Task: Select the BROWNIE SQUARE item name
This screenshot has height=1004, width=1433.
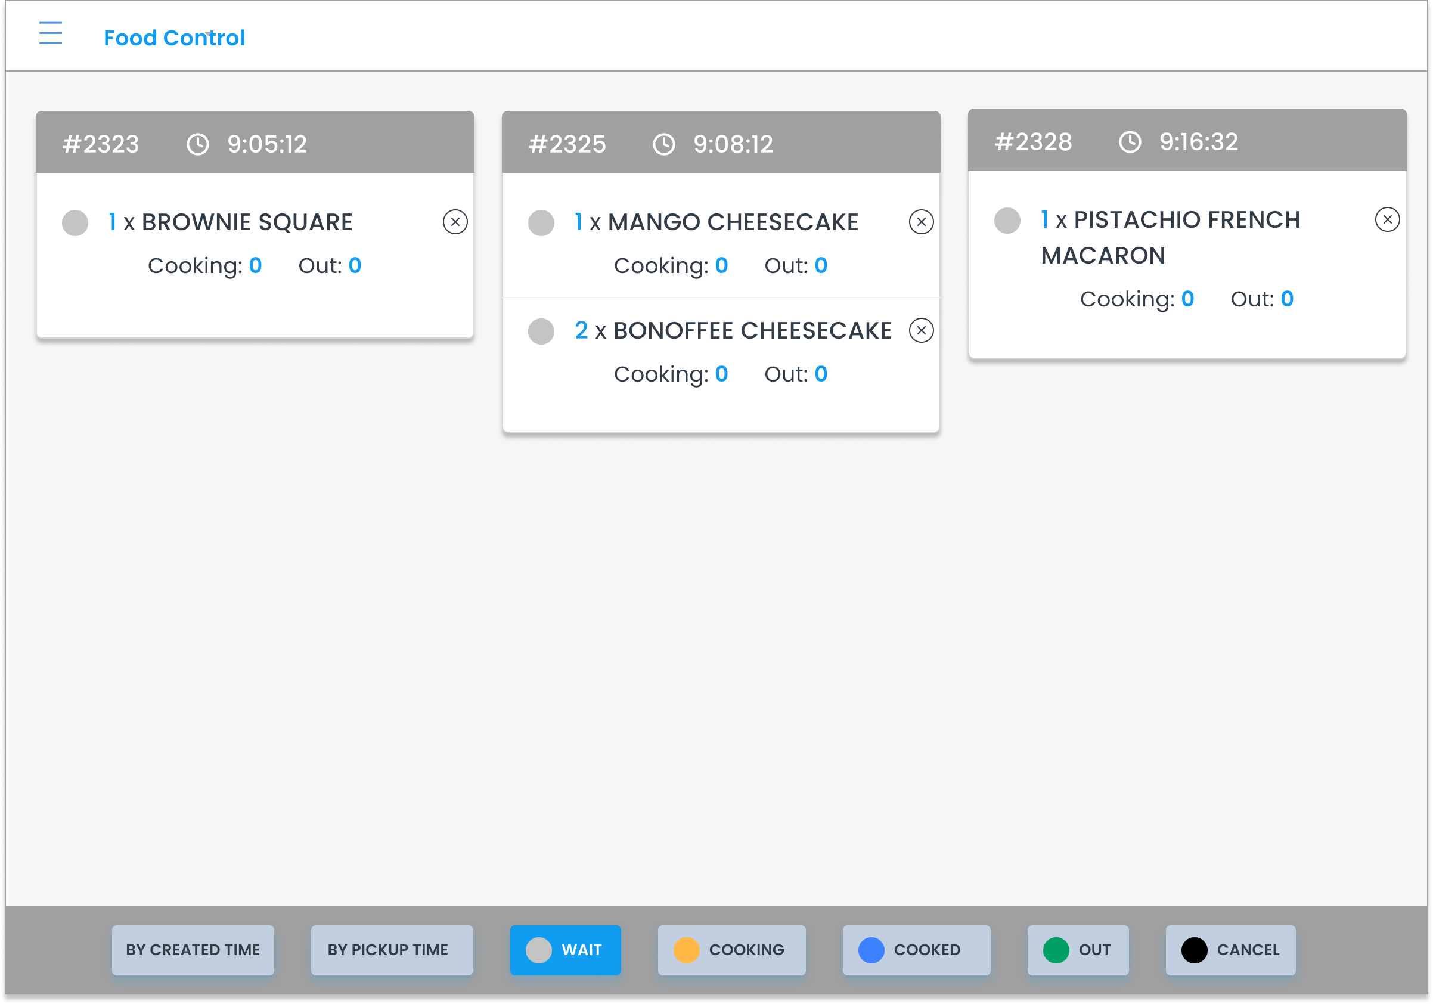Action: 247,222
